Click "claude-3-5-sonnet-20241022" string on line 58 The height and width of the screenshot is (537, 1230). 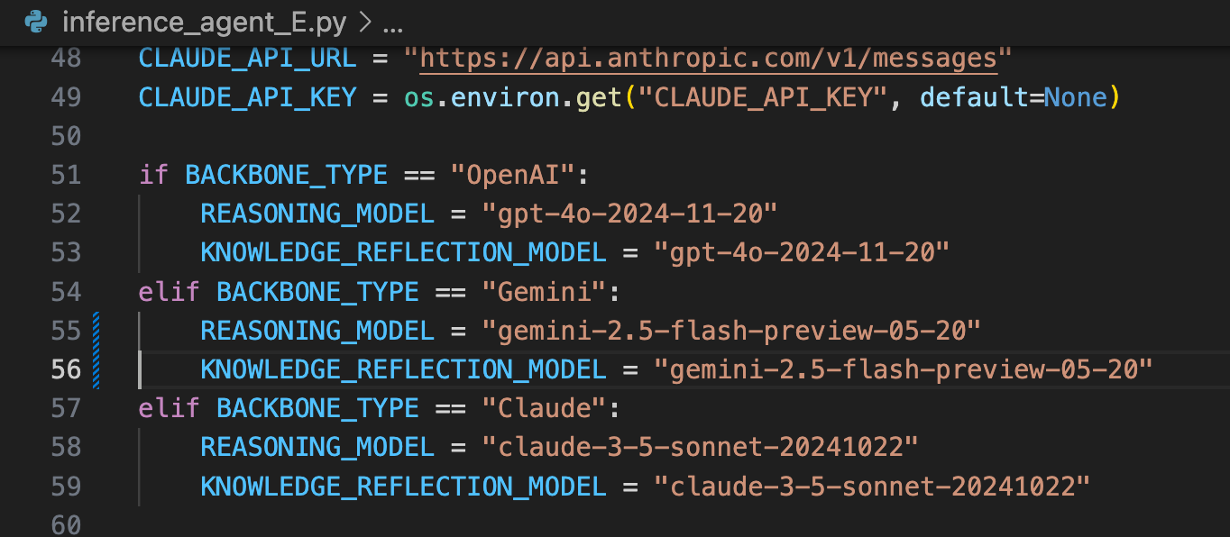pos(701,447)
